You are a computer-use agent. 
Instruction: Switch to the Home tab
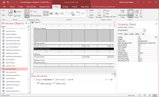(x=12, y=7)
